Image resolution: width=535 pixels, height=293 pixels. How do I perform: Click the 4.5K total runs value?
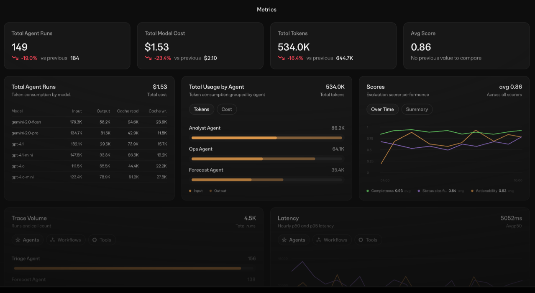250,218
